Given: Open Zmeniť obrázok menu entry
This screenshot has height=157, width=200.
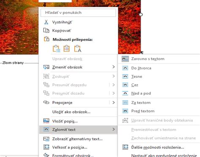Looking at the screenshot, I should point(78,67).
